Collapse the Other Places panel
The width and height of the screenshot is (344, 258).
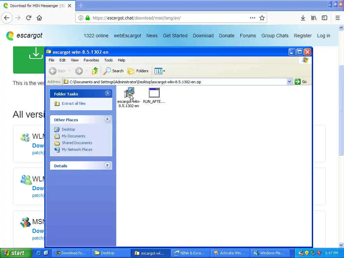point(107,119)
